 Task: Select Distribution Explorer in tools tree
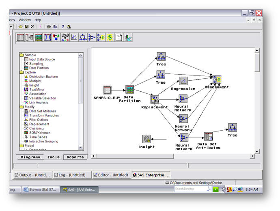tap(44, 77)
